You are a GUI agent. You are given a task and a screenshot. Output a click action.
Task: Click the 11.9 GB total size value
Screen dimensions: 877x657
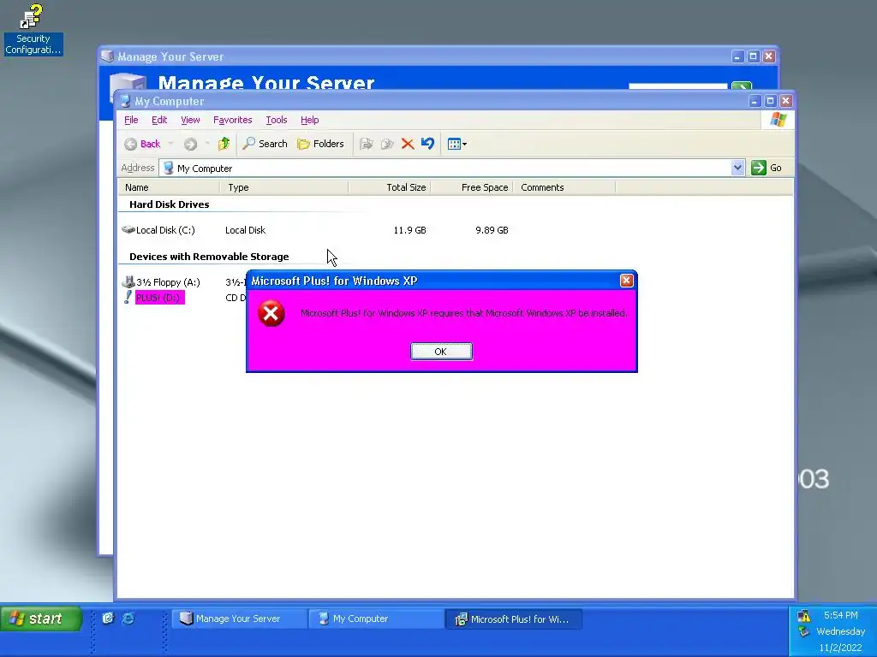(x=409, y=230)
